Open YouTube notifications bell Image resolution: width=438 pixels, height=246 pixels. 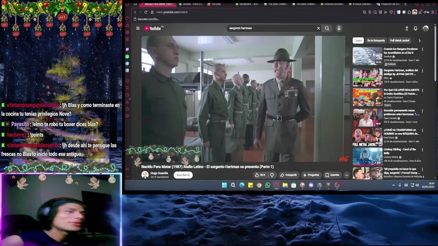pyautogui.click(x=415, y=28)
